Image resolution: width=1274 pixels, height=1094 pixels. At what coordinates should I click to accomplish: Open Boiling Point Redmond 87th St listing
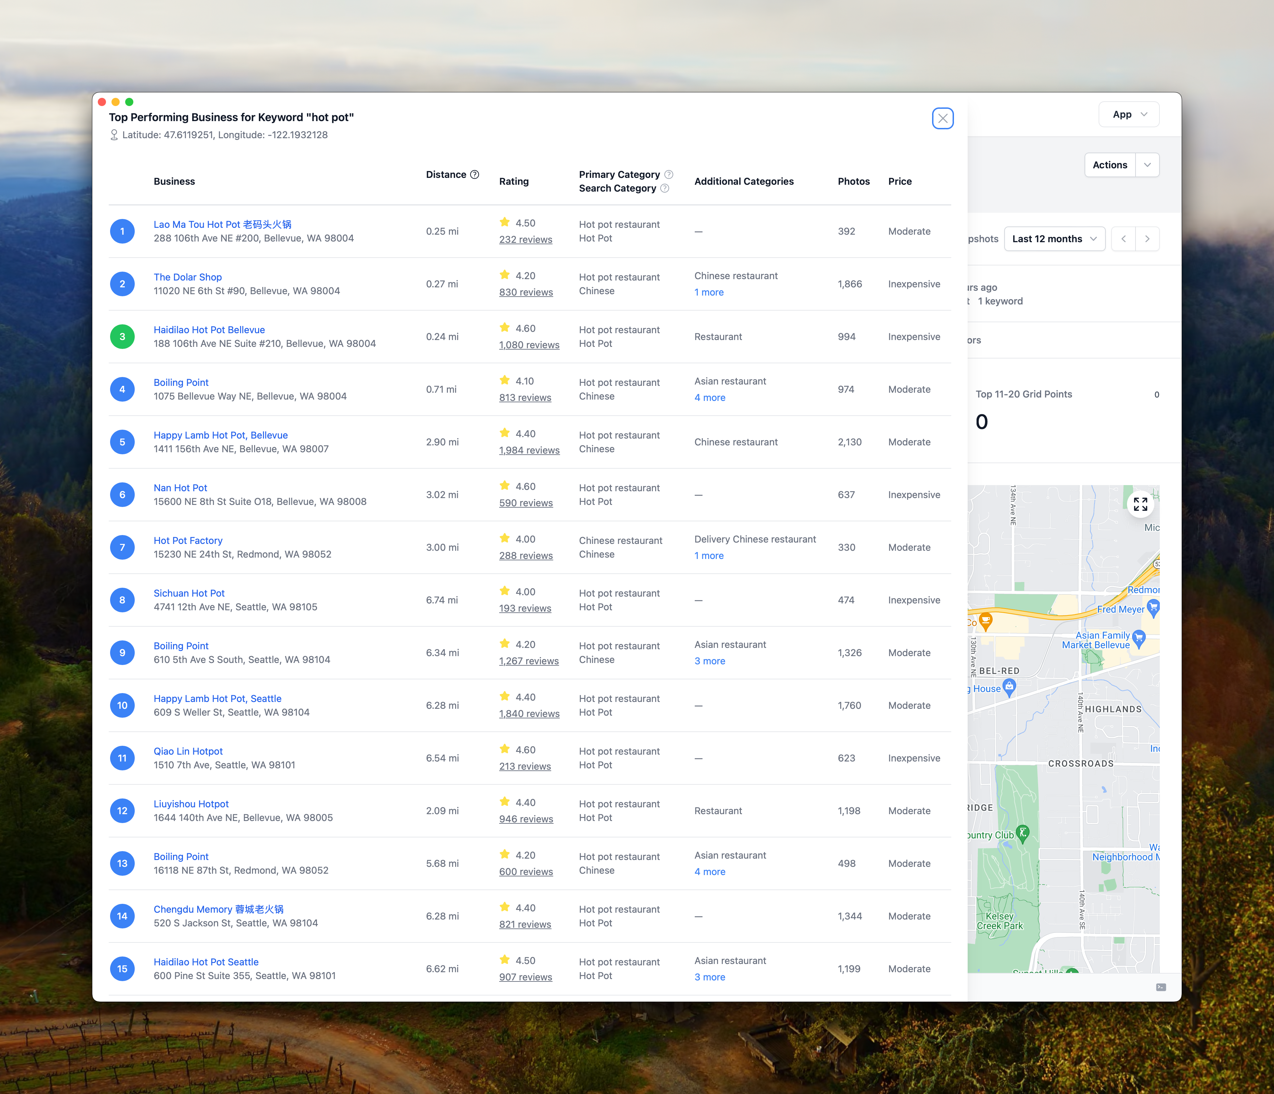[181, 857]
